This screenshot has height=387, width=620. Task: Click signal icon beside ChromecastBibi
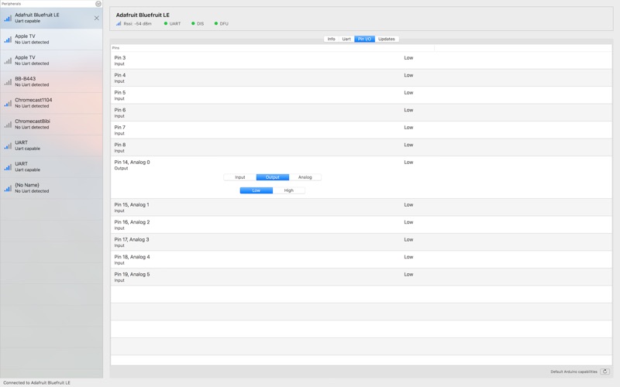(8, 125)
